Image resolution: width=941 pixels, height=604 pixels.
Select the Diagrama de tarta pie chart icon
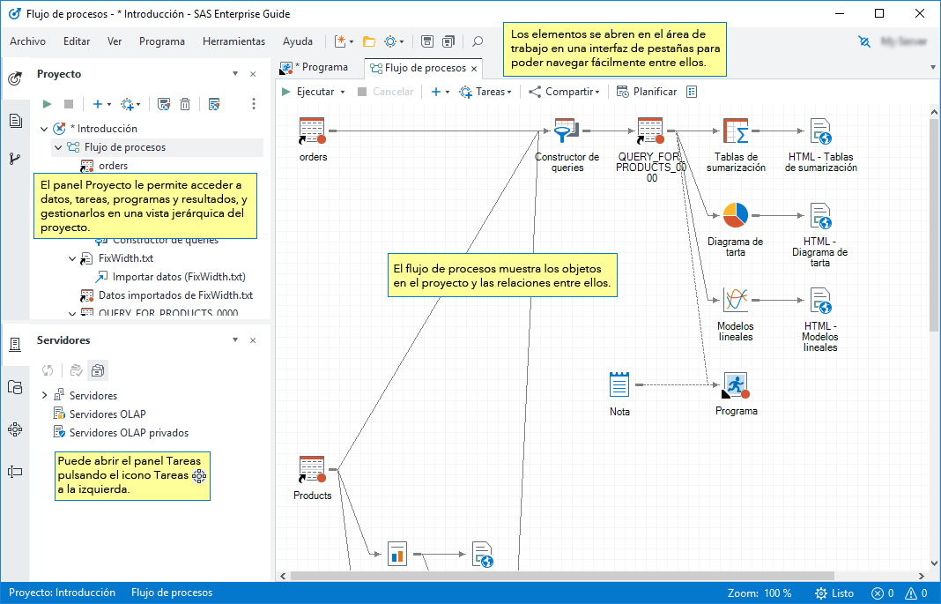[x=736, y=215]
